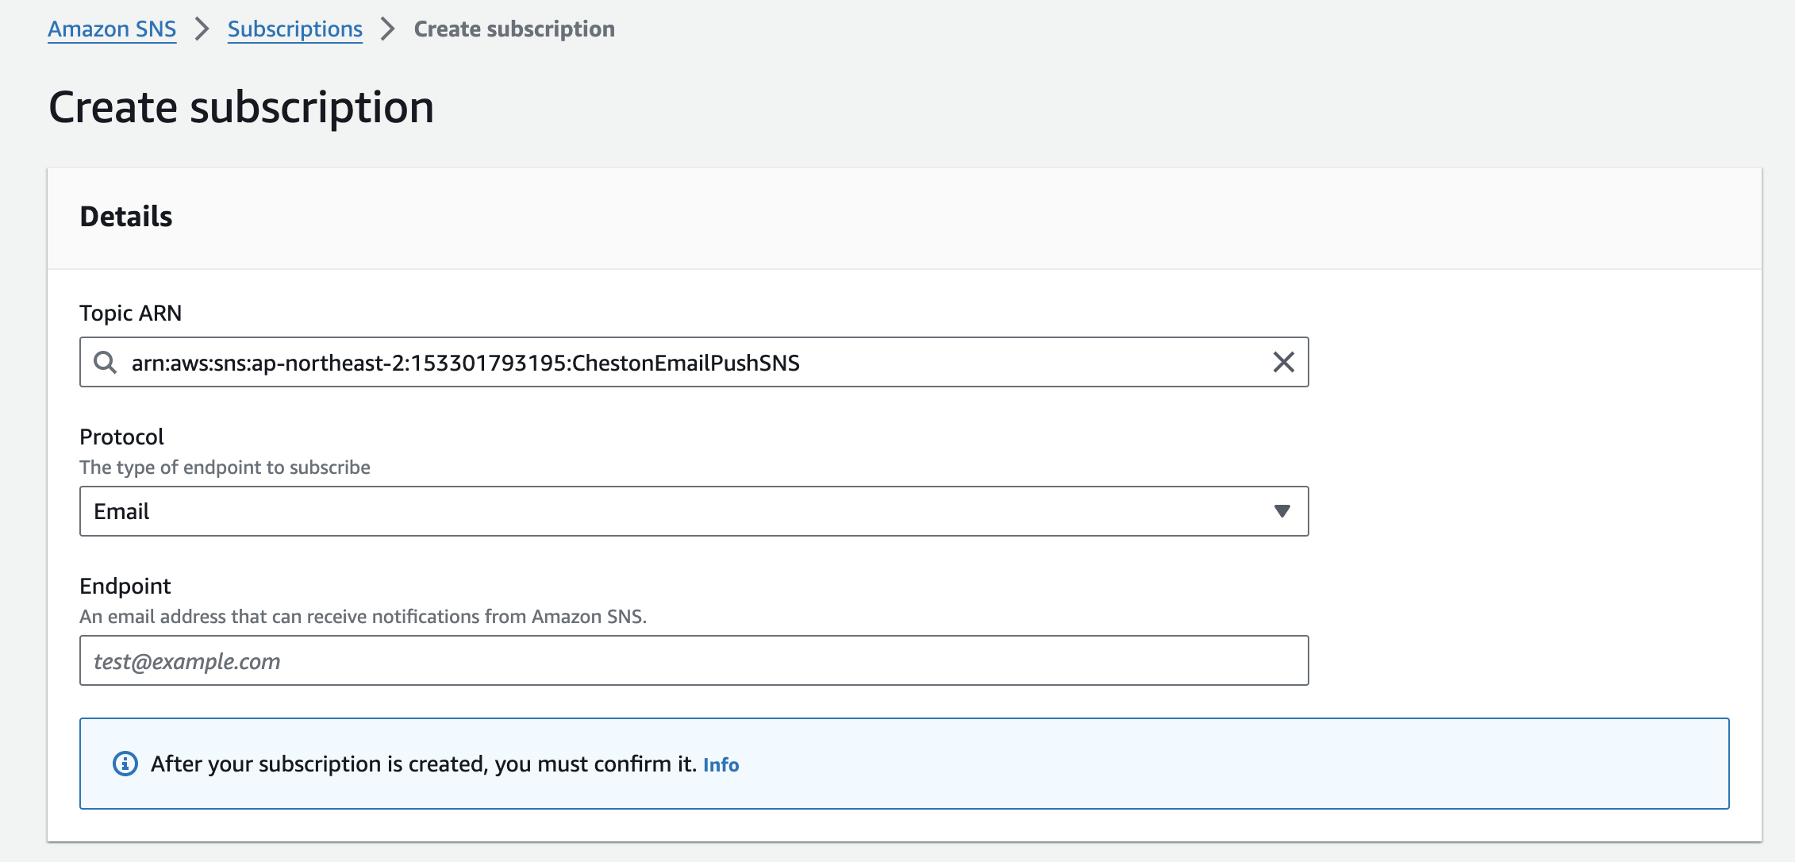Click the Endpoint field label
The image size is (1795, 862).
(125, 587)
